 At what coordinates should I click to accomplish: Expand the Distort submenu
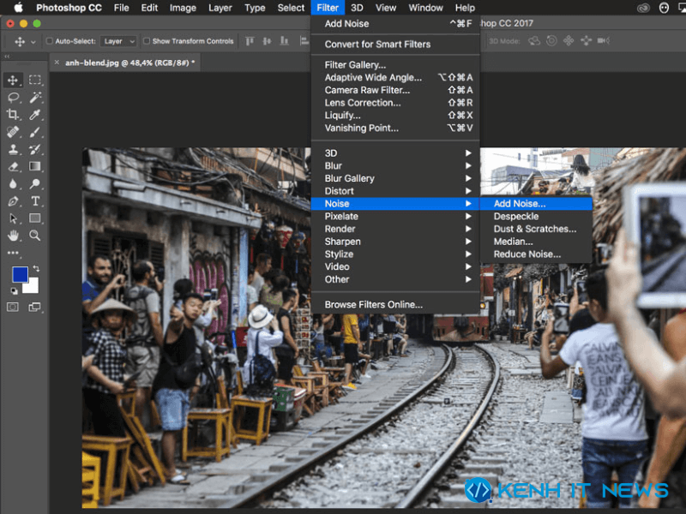click(395, 191)
